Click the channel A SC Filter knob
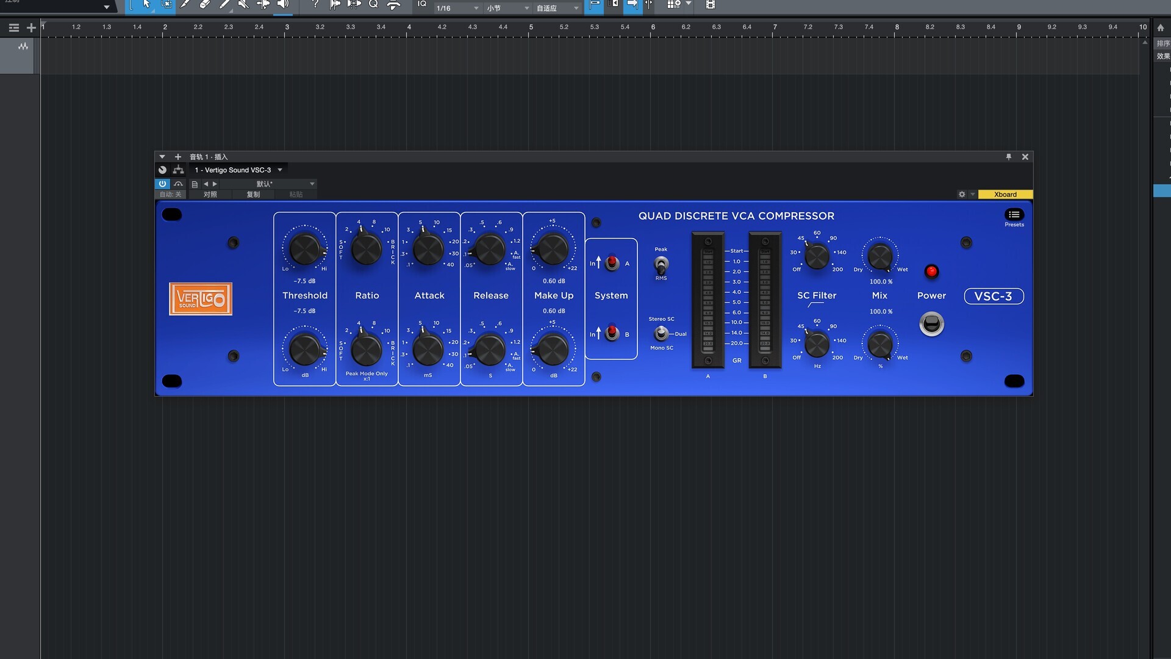Image resolution: width=1171 pixels, height=659 pixels. [817, 257]
